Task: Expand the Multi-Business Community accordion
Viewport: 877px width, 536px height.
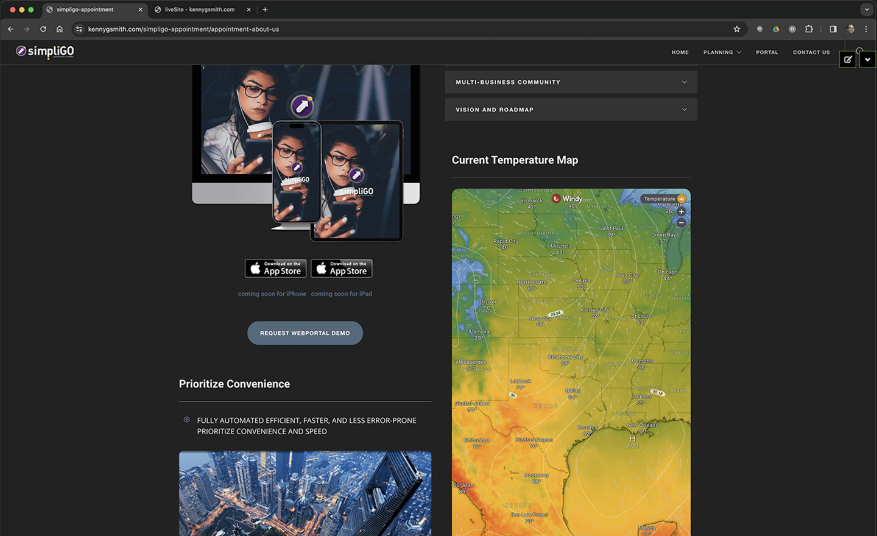Action: point(571,82)
